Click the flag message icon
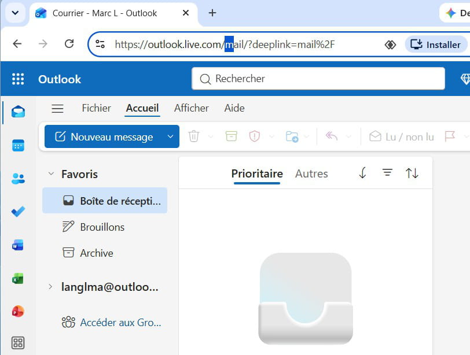The image size is (470, 355). 450,136
